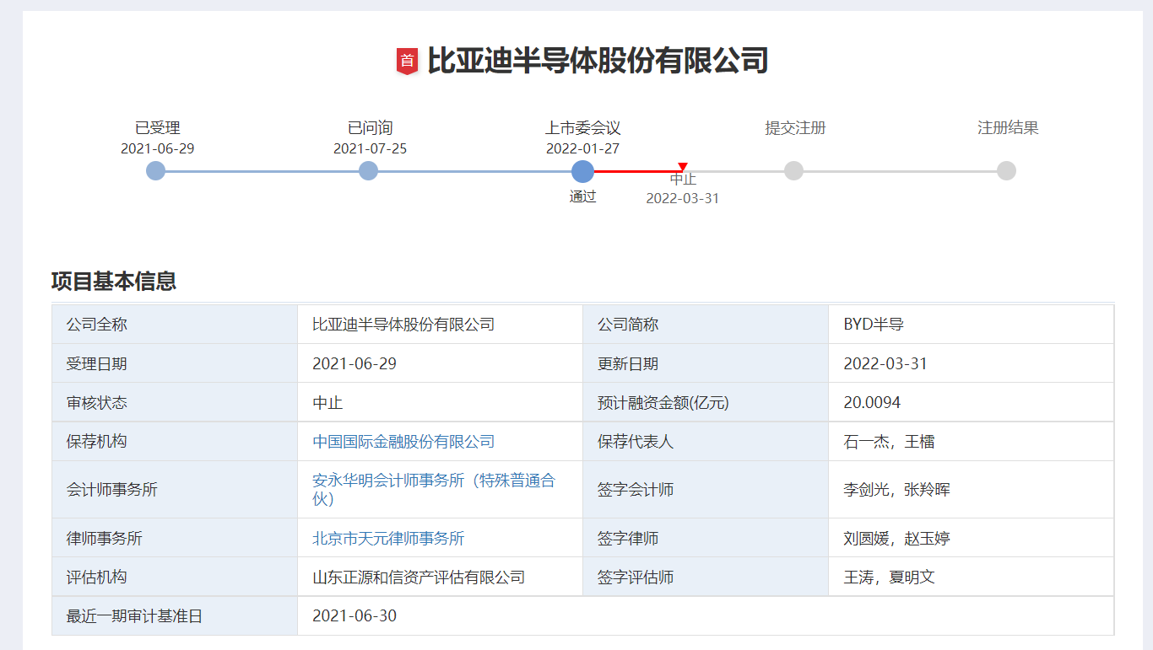Click the 通过 result text under timeline
The height and width of the screenshot is (650, 1153).
coord(582,196)
